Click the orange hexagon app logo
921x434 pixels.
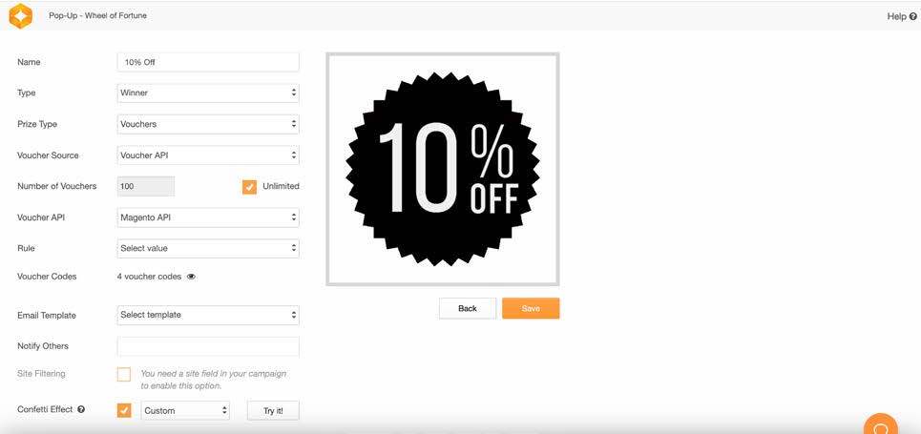(x=21, y=16)
